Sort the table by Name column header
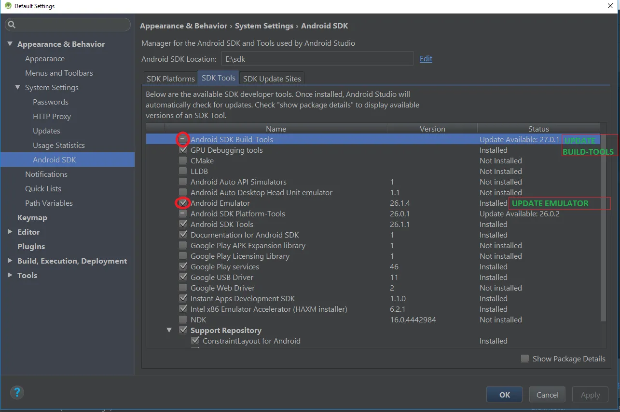620x412 pixels. 276,129
